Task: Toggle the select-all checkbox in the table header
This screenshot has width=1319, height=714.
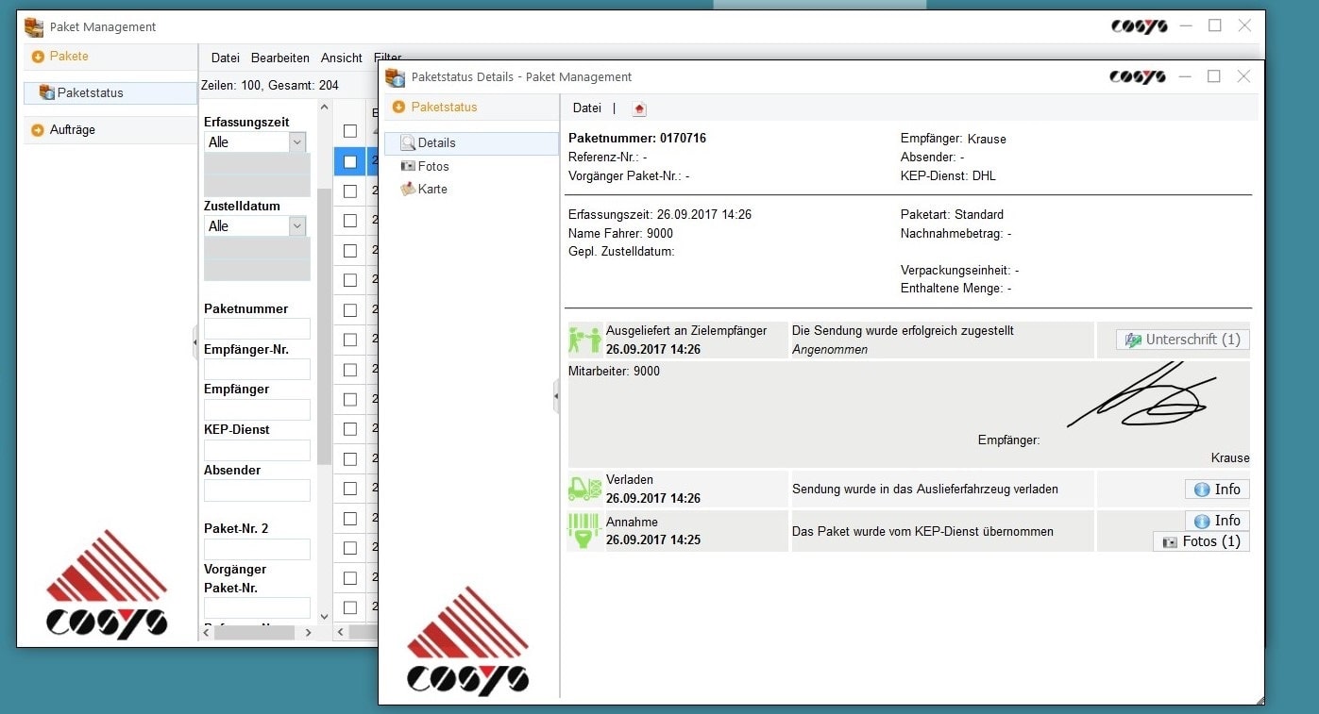Action: [x=350, y=131]
